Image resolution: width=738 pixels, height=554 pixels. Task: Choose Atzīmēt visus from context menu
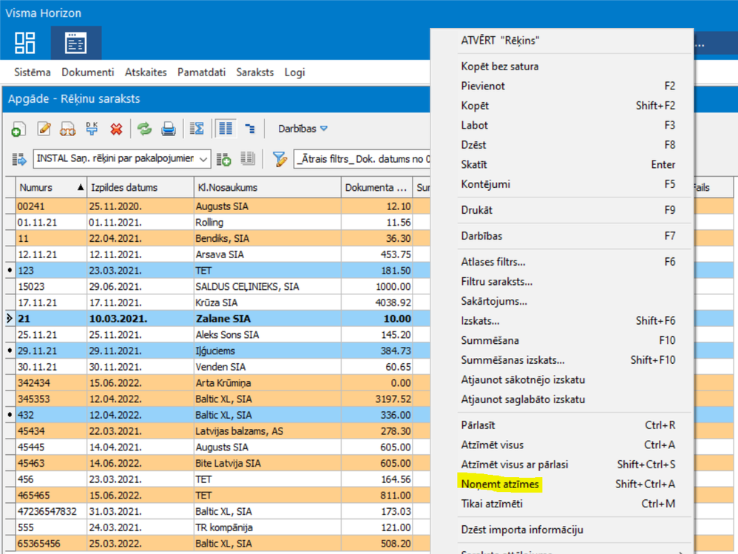492,445
